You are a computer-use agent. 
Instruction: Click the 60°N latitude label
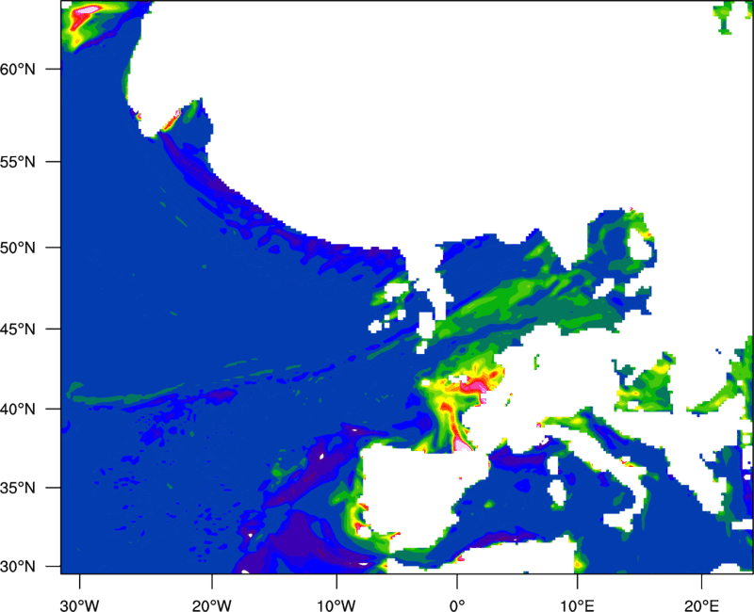[x=17, y=69]
